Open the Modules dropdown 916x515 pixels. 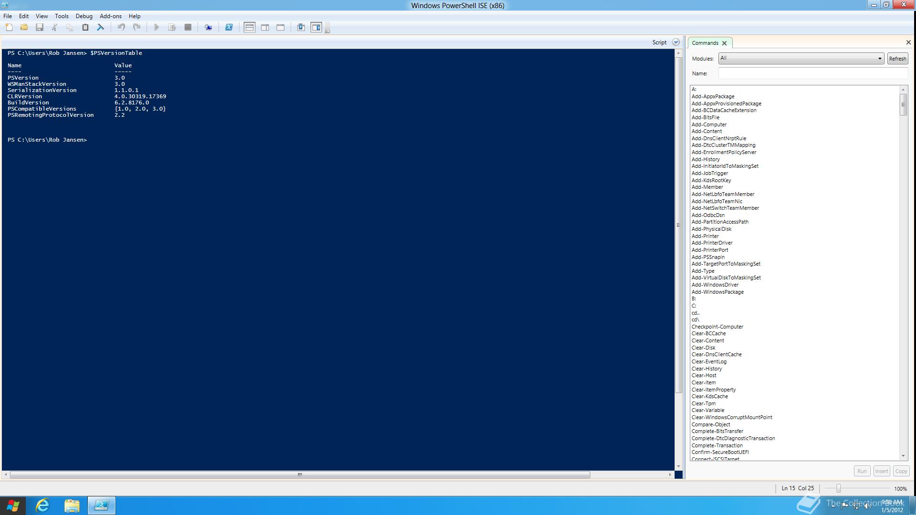pos(801,59)
